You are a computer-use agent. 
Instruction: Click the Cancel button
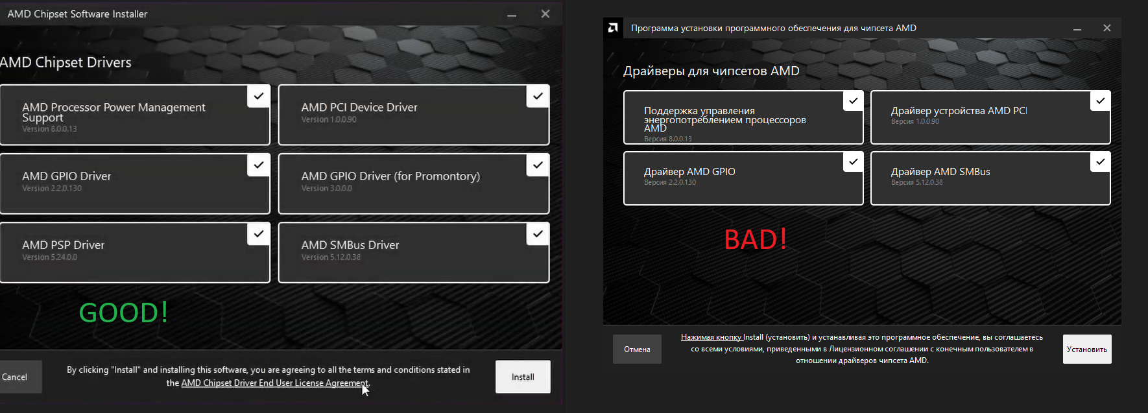pyautogui.click(x=16, y=377)
